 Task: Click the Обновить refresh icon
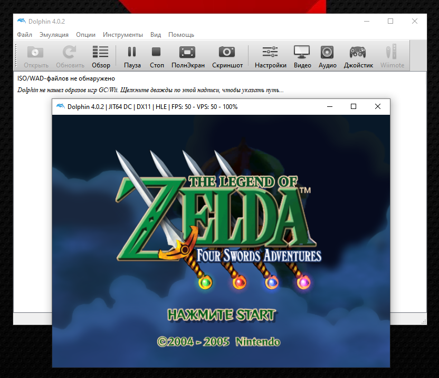(x=70, y=52)
